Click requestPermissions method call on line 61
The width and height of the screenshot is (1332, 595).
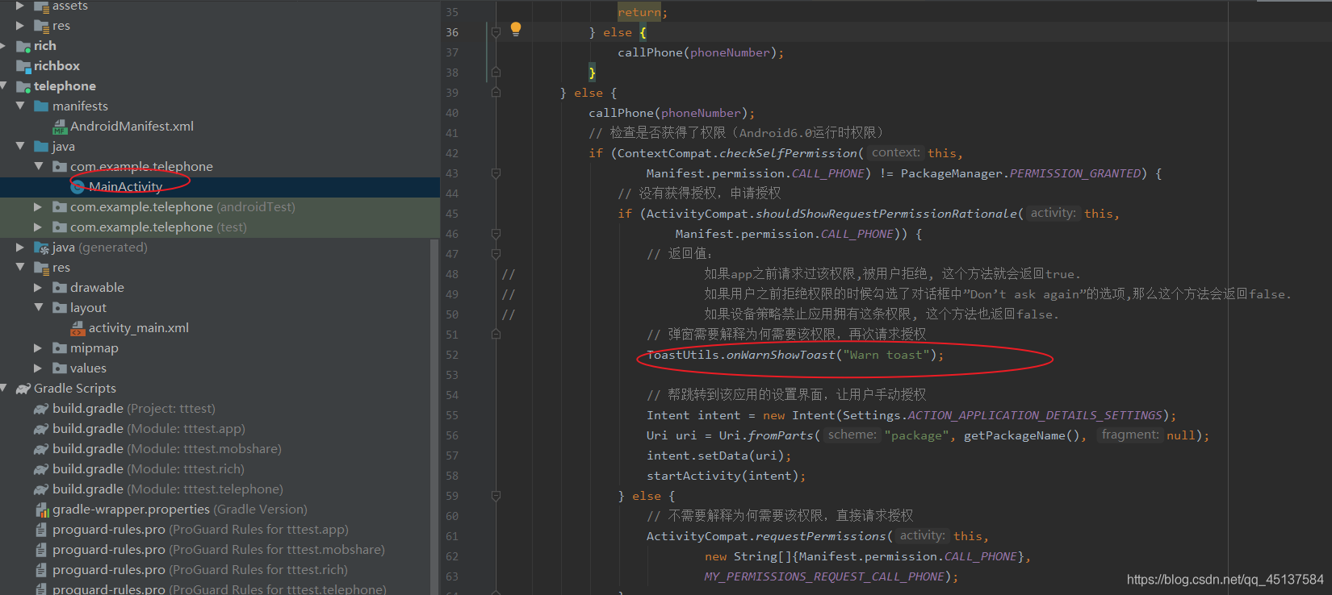click(820, 536)
